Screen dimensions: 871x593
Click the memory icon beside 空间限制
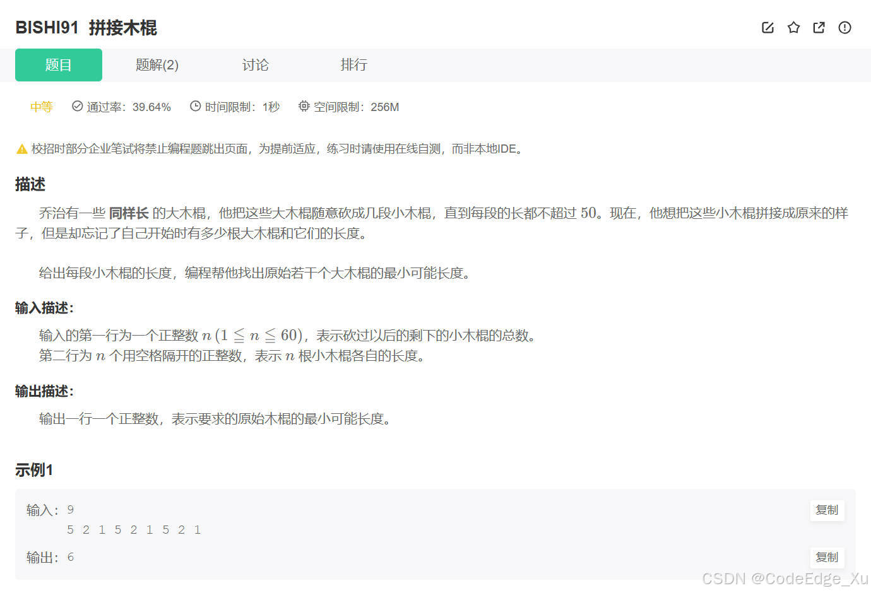coord(304,106)
